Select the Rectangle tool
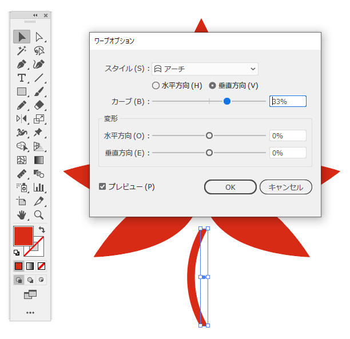The width and height of the screenshot is (350, 339). [22, 91]
